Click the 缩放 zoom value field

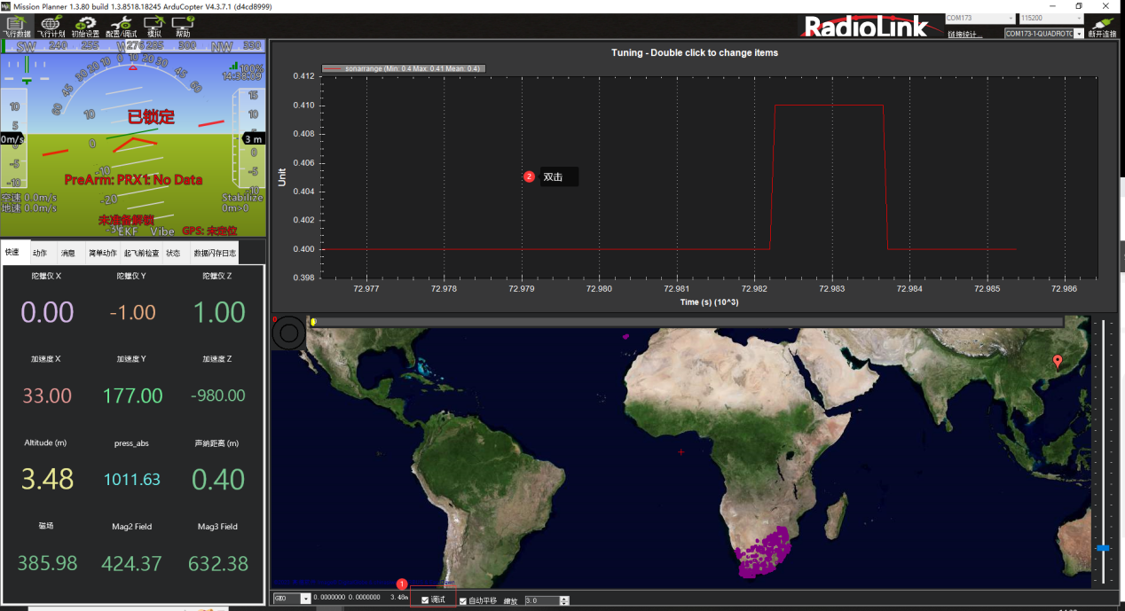(x=541, y=600)
